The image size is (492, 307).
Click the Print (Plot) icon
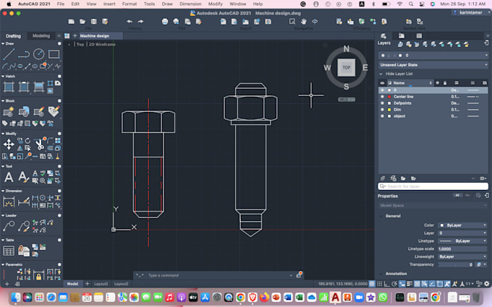point(165,21)
